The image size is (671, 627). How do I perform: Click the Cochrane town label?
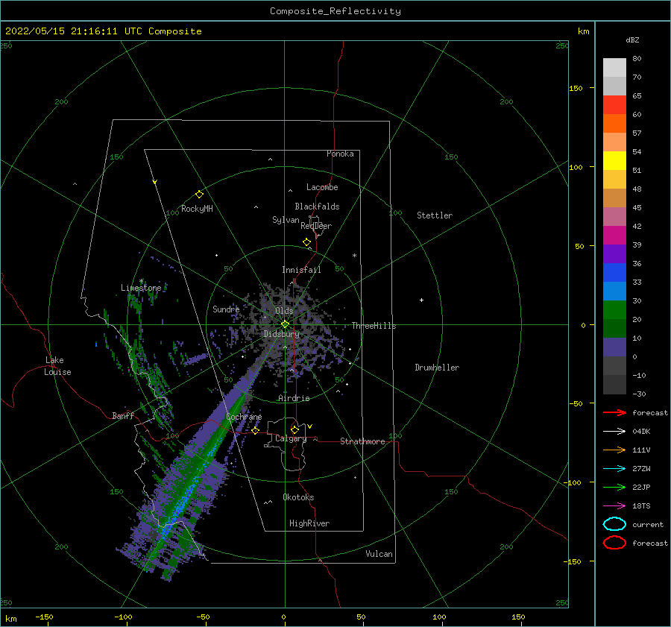(244, 417)
